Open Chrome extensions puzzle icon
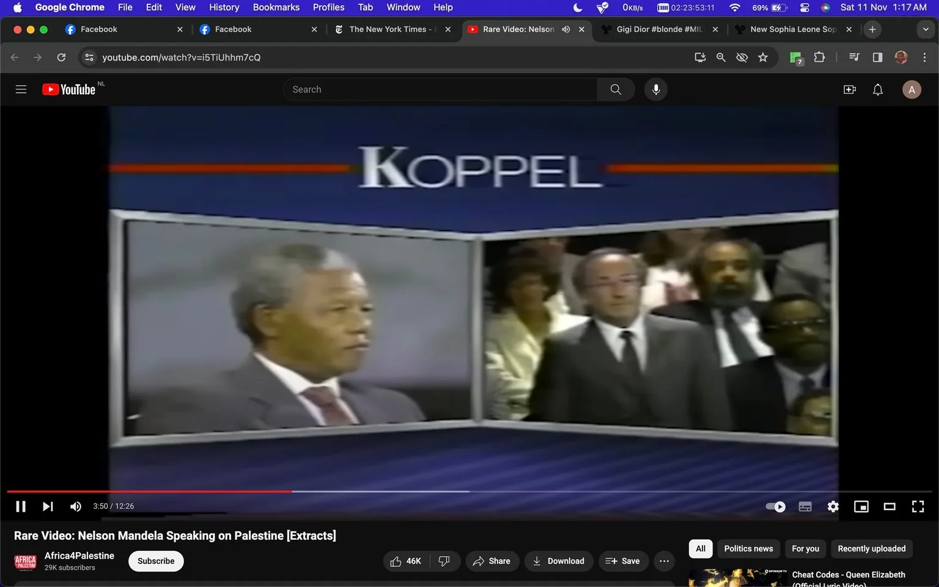 (x=819, y=57)
